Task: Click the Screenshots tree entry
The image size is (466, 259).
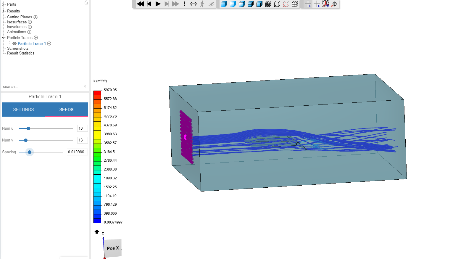Action: click(x=18, y=48)
